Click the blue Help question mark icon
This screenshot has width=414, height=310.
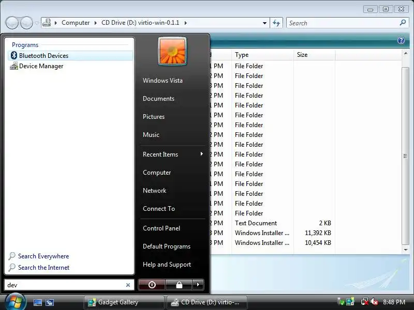(x=401, y=40)
